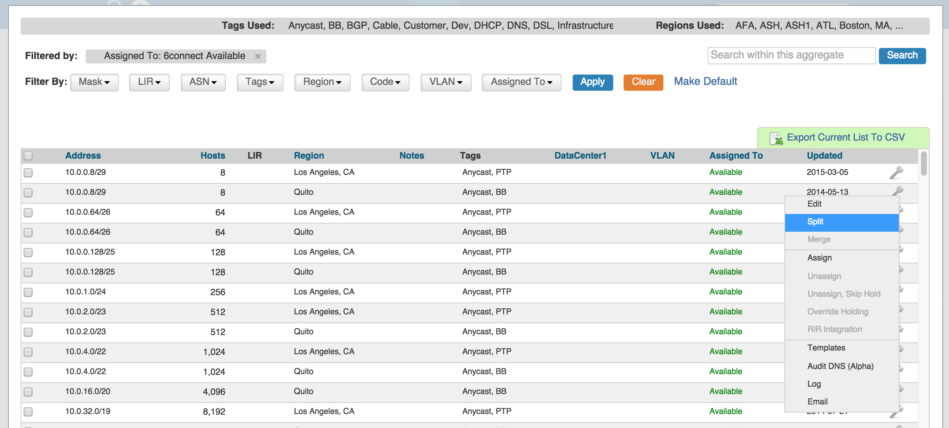Click the Make Default link
The width and height of the screenshot is (949, 428).
tap(705, 82)
